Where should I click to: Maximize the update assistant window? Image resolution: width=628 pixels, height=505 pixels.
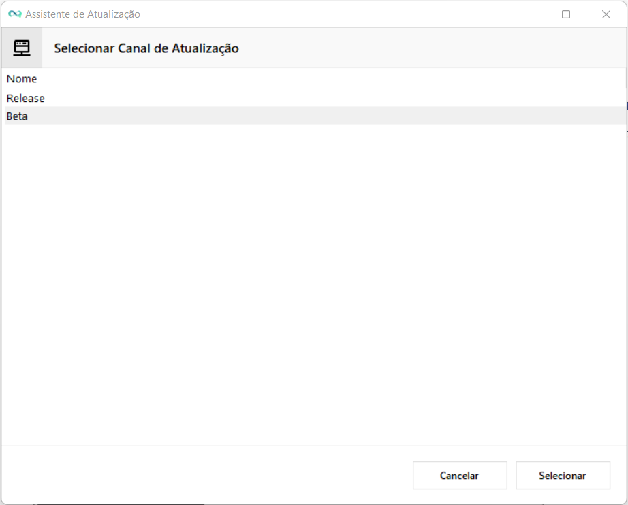[565, 14]
